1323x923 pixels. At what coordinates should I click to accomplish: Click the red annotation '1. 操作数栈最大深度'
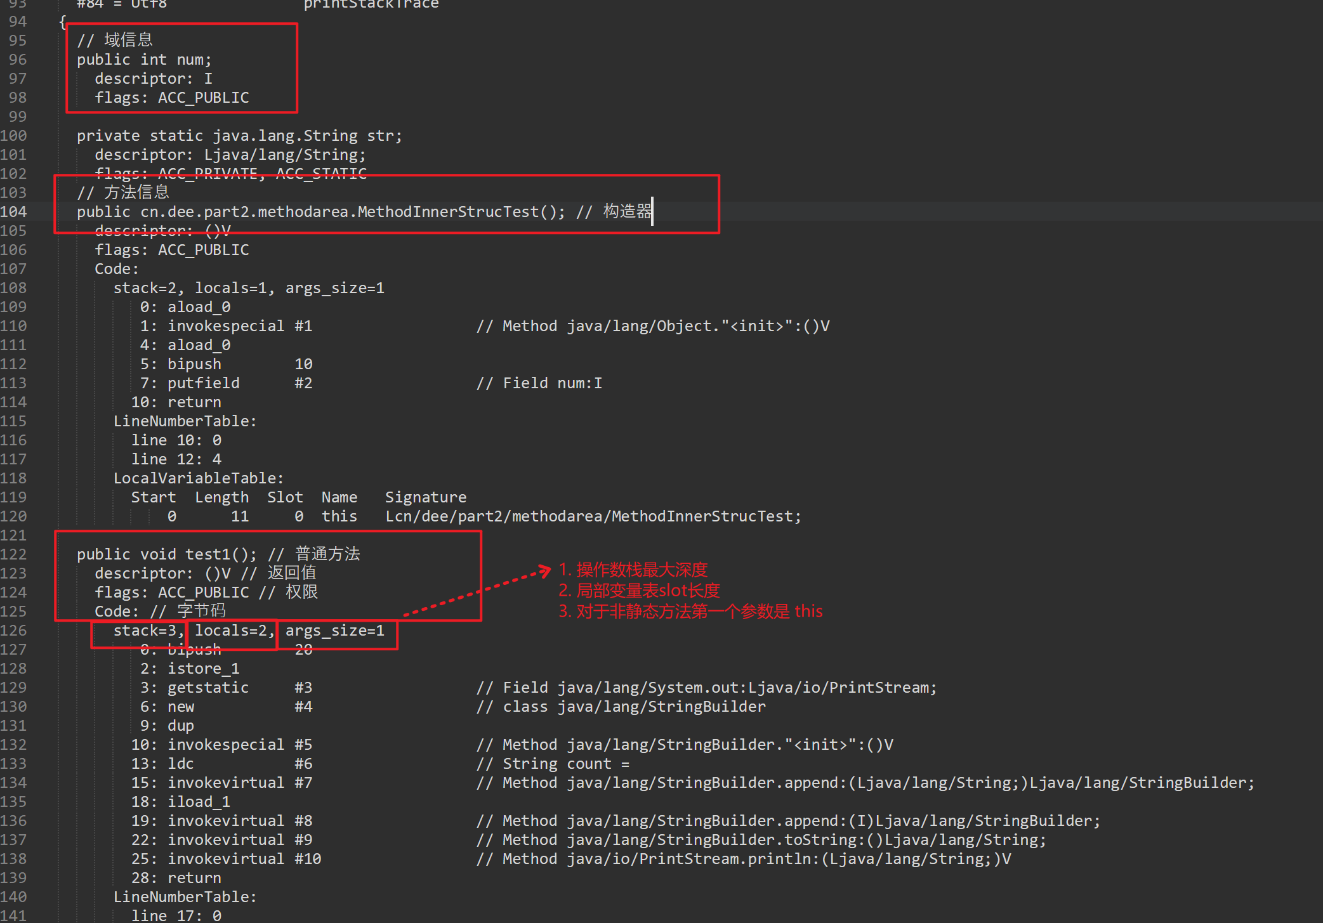pyautogui.click(x=633, y=570)
